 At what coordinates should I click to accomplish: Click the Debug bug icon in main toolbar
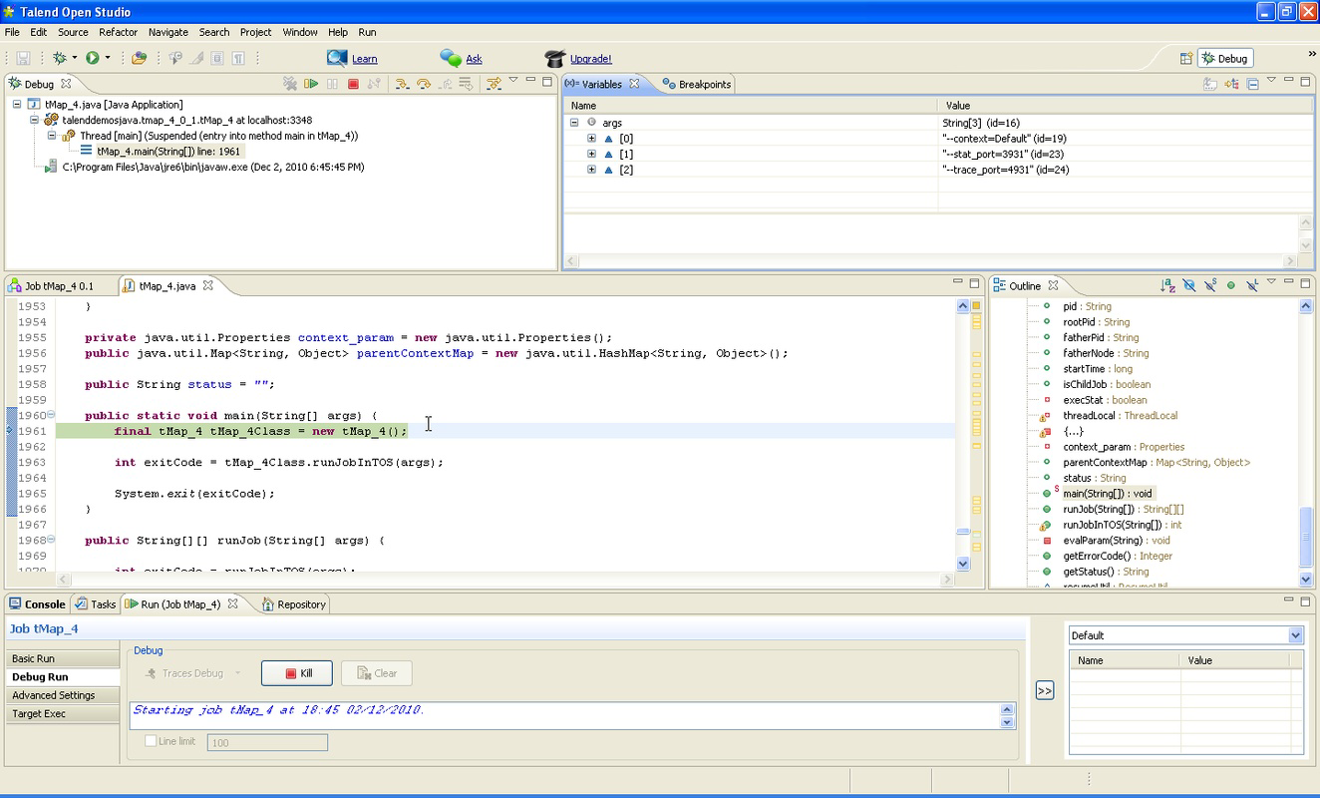tap(59, 58)
